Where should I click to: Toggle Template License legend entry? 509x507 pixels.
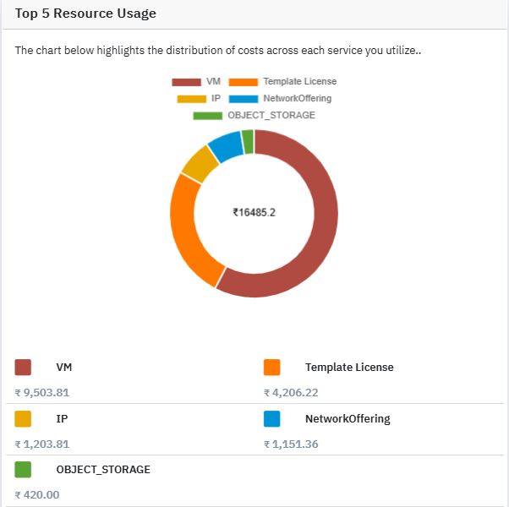click(282, 81)
